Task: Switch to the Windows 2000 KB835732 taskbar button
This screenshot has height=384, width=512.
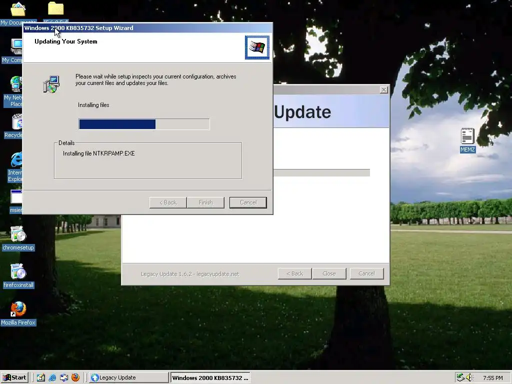Action: tap(210, 377)
